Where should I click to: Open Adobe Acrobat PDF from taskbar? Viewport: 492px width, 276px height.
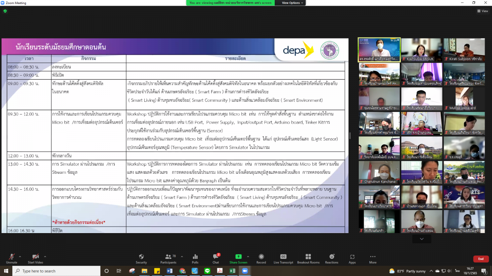click(x=219, y=271)
